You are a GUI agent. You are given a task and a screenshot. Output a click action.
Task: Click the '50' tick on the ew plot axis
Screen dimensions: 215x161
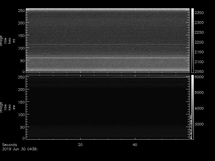[x=23, y=127]
